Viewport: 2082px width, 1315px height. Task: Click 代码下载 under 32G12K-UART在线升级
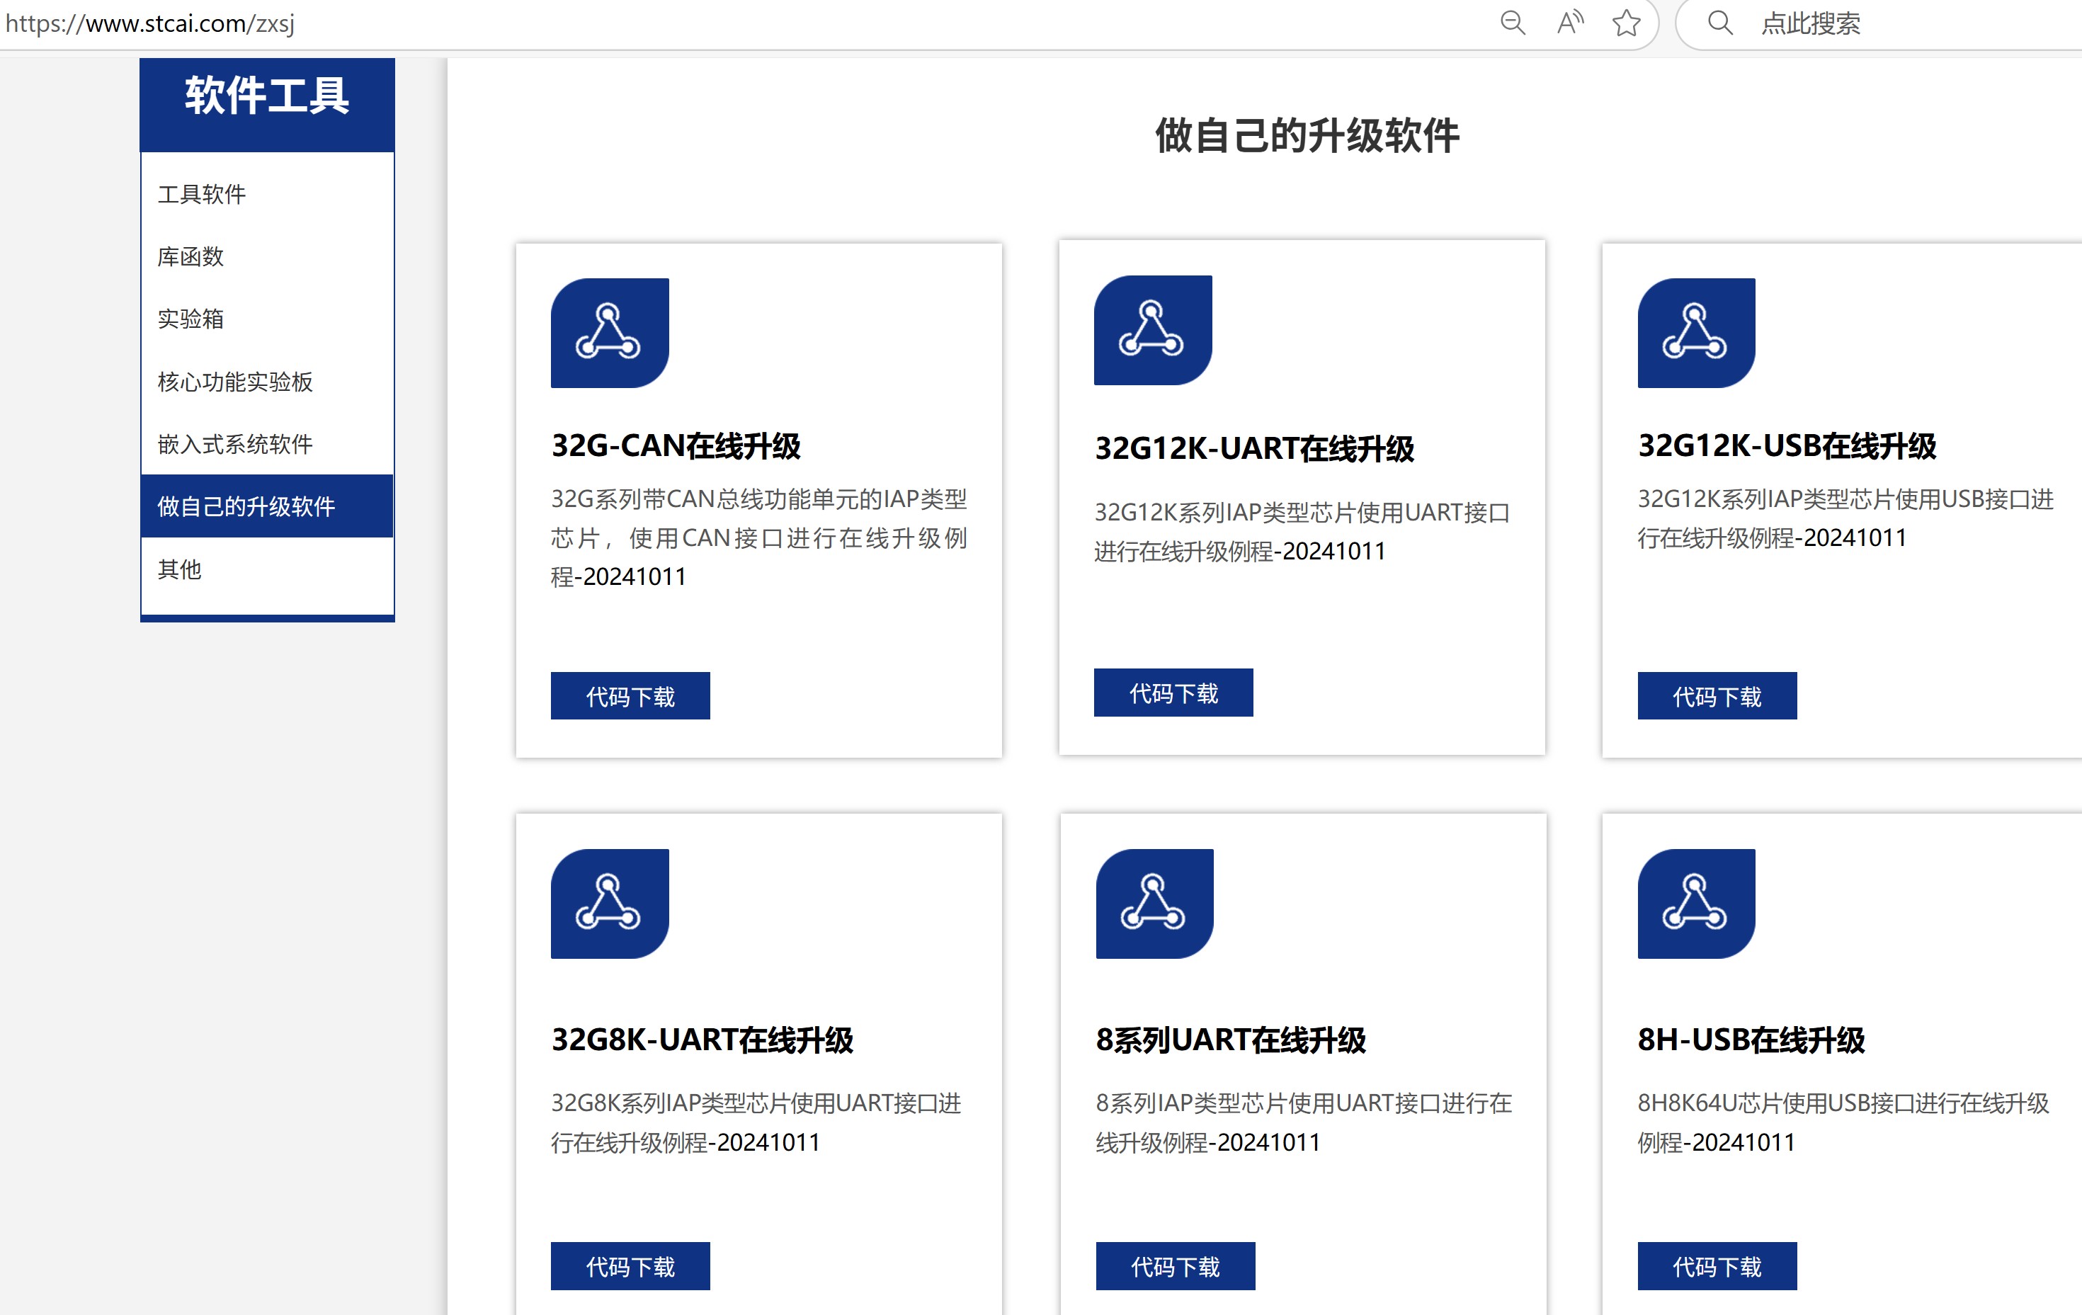point(1173,693)
